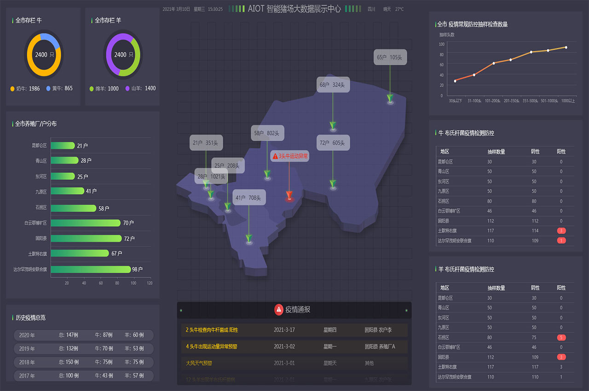The width and height of the screenshot is (589, 391).
Task: Open the 2头牛检查肉牛杆菌成 阳性 alert
Action: pos(212,330)
